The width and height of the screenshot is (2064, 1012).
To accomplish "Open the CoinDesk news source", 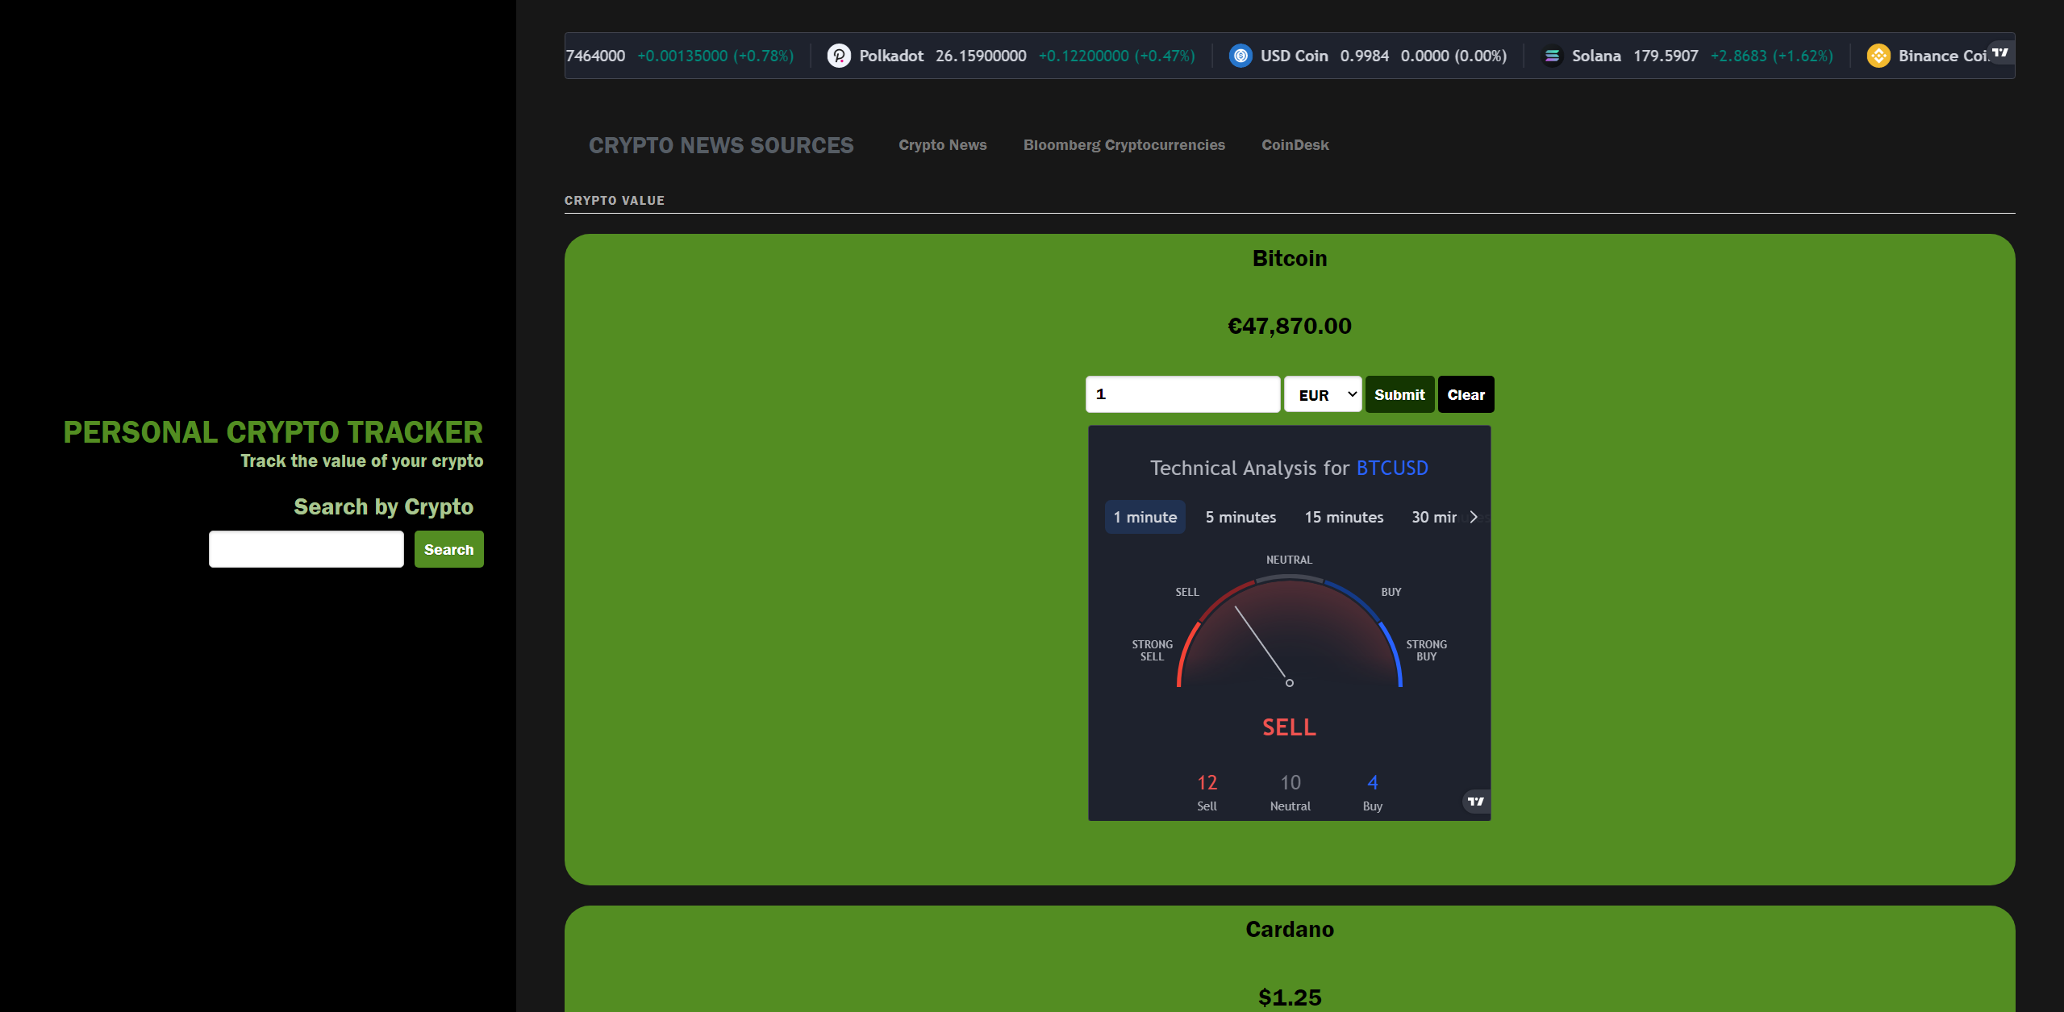I will click(1295, 145).
